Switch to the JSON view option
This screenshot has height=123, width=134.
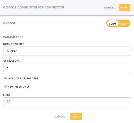point(124,24)
